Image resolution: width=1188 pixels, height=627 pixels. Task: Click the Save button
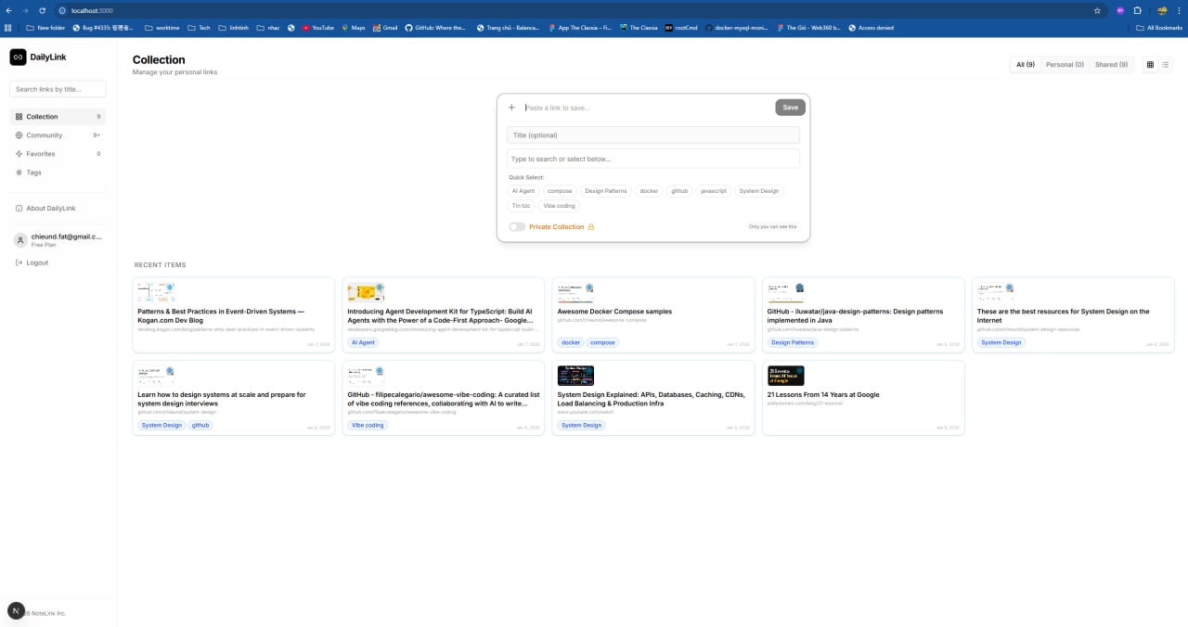pos(790,107)
